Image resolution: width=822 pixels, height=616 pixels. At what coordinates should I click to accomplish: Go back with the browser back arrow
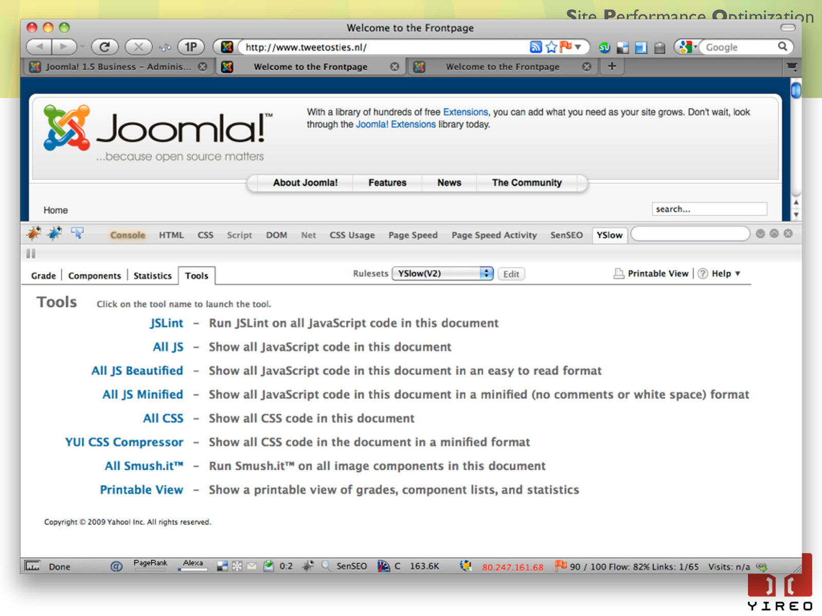(39, 47)
